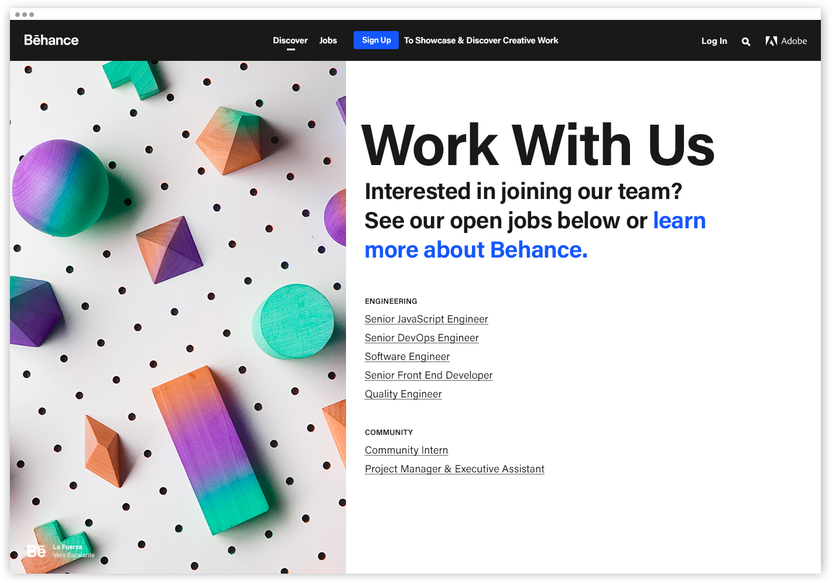Screen dimensions: 832x583
Task: Open the Senior Front End Developer job
Action: 429,375
